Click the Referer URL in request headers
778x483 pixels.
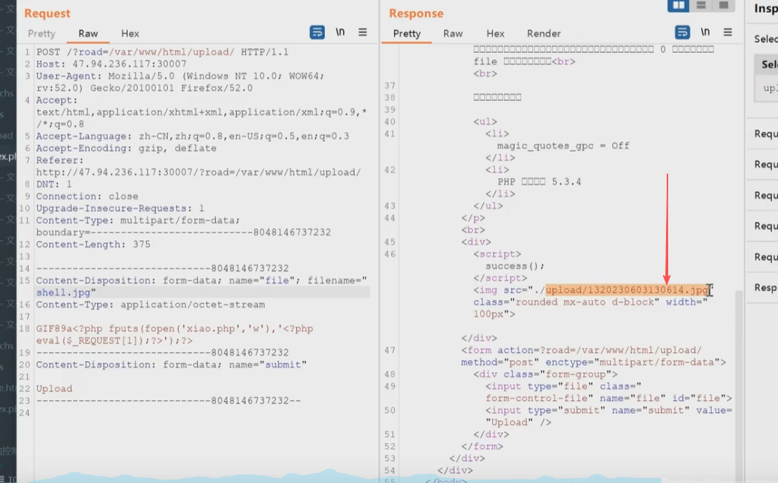point(199,173)
